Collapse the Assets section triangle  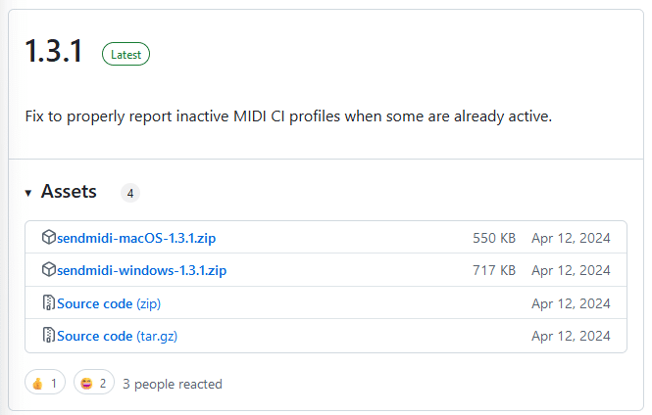point(28,193)
